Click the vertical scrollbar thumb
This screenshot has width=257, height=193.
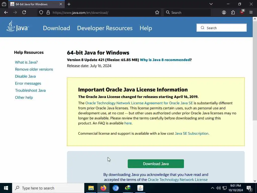click(x=255, y=71)
